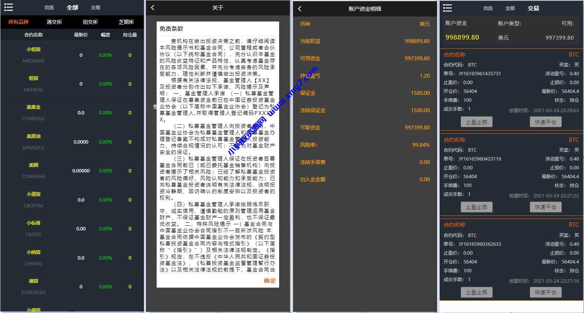Click order number JY16165960362633

pyautogui.click(x=480, y=244)
